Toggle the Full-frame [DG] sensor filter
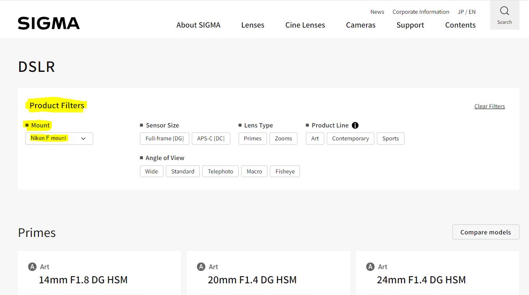Viewport: 529px width, 295px height. coord(165,138)
